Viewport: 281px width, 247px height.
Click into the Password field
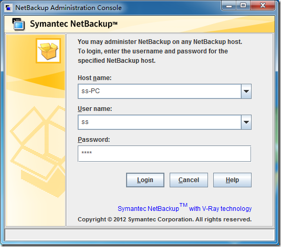(164, 154)
